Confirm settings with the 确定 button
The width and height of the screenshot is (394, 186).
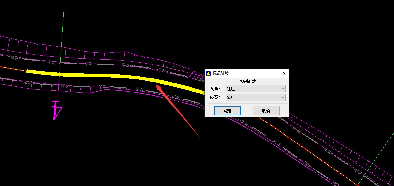pyautogui.click(x=227, y=111)
